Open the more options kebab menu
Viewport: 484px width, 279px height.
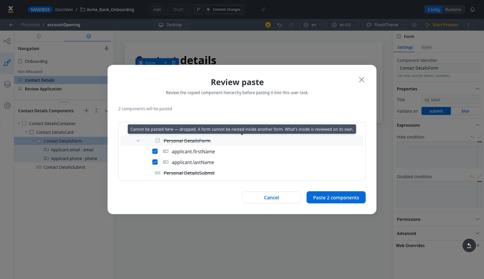tap(469, 25)
